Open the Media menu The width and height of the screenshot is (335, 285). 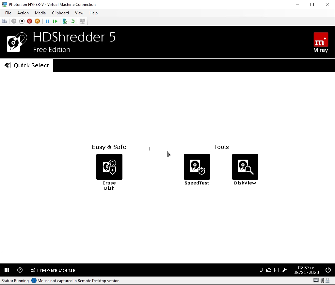pos(40,13)
